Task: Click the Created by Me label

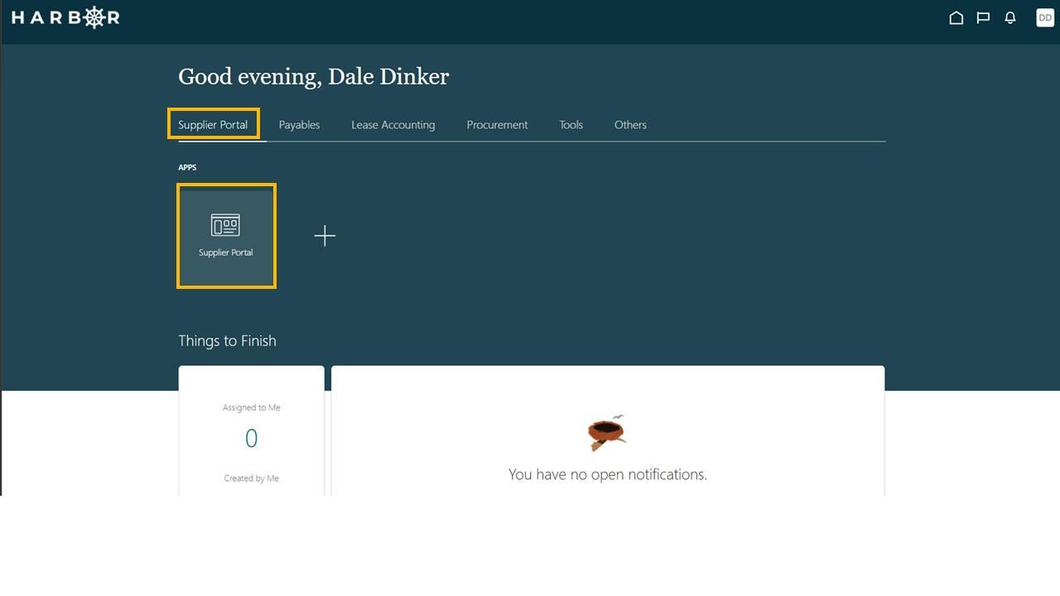Action: 251,478
